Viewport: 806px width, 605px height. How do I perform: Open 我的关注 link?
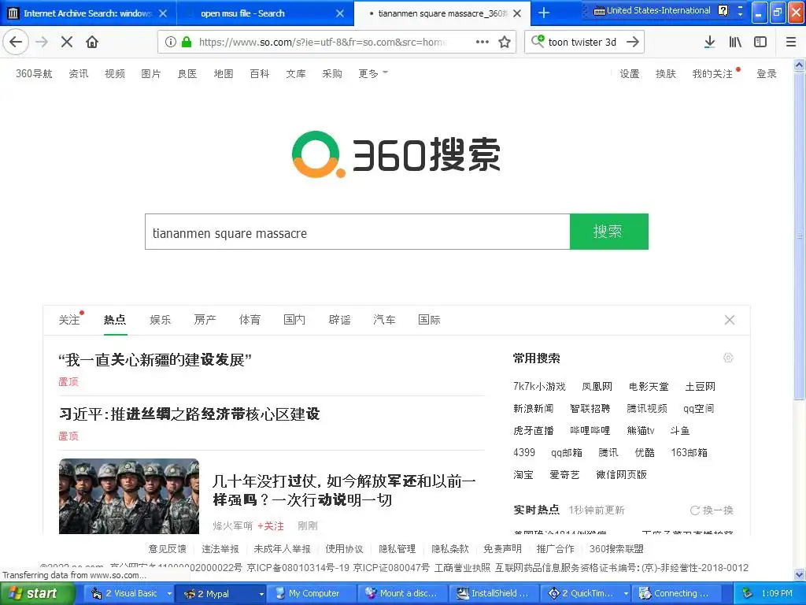coord(712,73)
